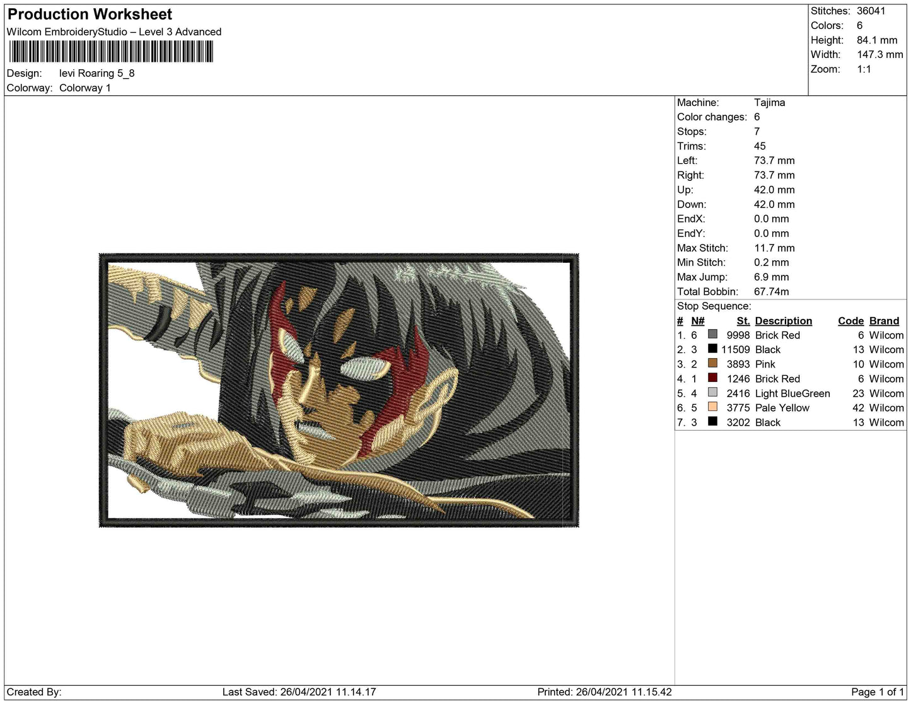This screenshot has width=911, height=701.
Task: Pick the Pale Yellow thread swatch
Action: coord(712,407)
